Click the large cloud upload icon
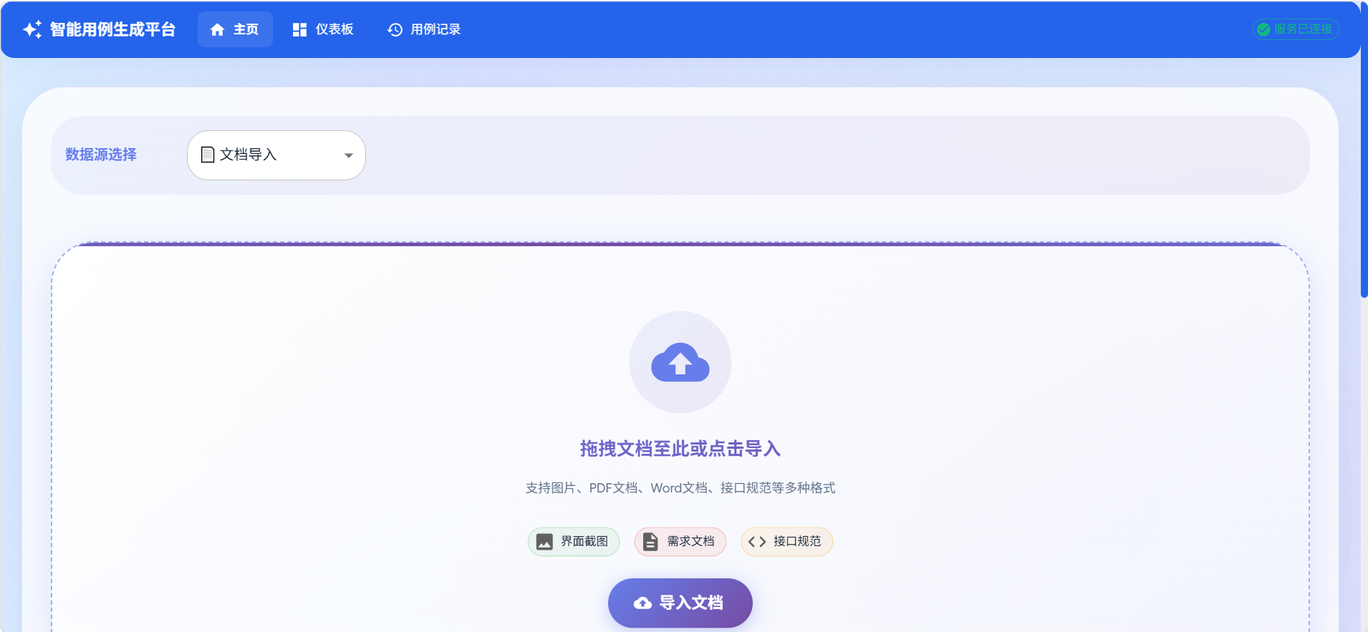 click(x=680, y=362)
